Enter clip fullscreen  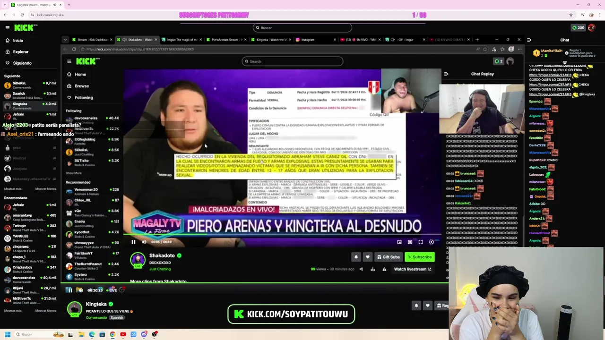[421, 242]
